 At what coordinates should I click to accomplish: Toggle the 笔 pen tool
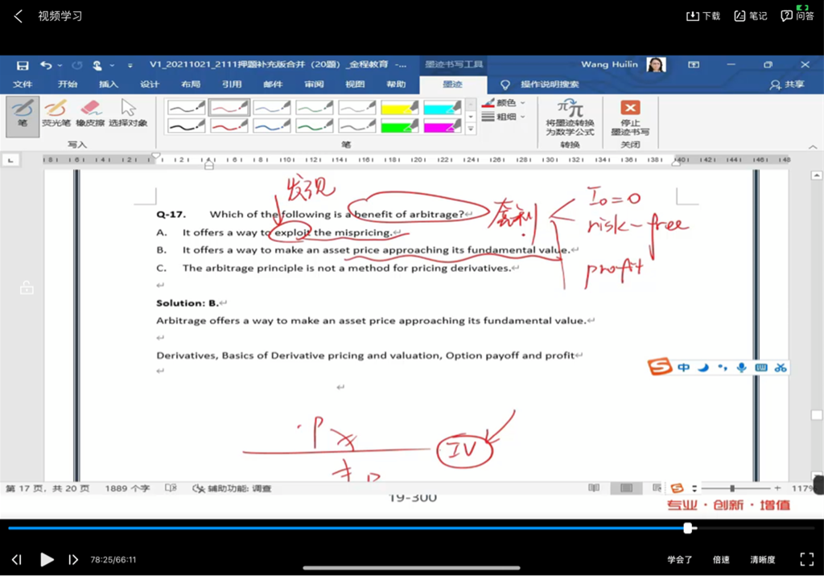point(23,116)
